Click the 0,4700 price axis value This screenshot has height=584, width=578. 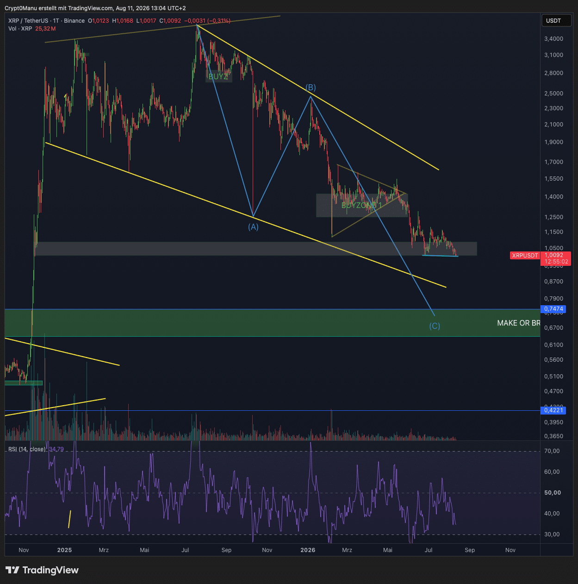pyautogui.click(x=554, y=391)
